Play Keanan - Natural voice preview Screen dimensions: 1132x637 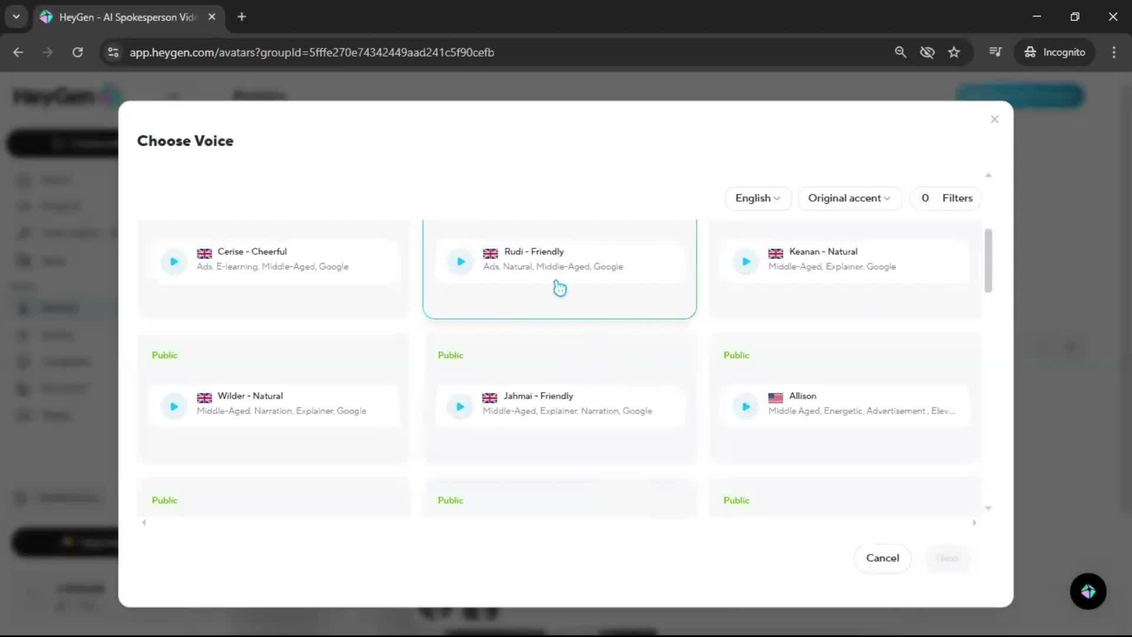tap(746, 261)
